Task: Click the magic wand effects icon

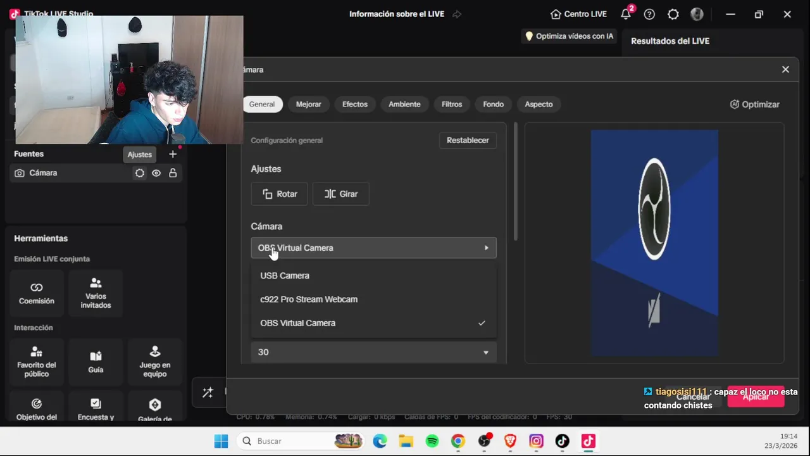Action: (x=208, y=393)
